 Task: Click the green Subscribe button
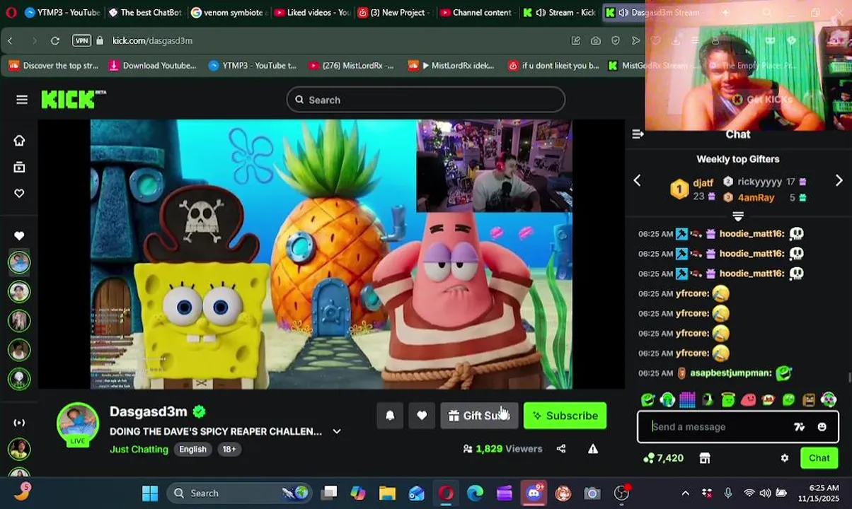[x=565, y=416]
